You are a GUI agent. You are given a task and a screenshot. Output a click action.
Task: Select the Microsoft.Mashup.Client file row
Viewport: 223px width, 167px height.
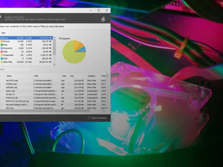tap(53, 105)
